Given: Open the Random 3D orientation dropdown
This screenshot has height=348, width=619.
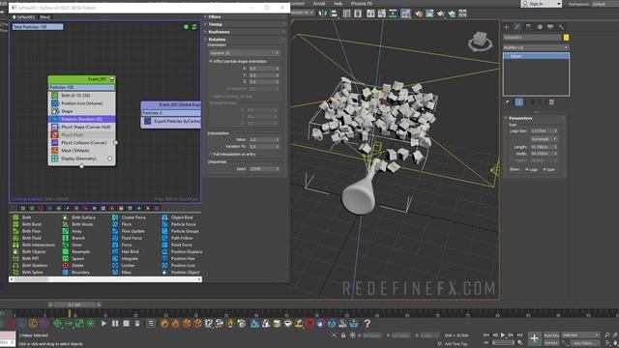Looking at the screenshot, I should point(244,53).
